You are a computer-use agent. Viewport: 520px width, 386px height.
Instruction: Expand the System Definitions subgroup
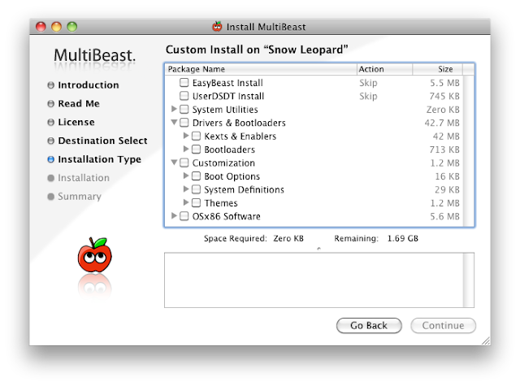[x=186, y=189]
